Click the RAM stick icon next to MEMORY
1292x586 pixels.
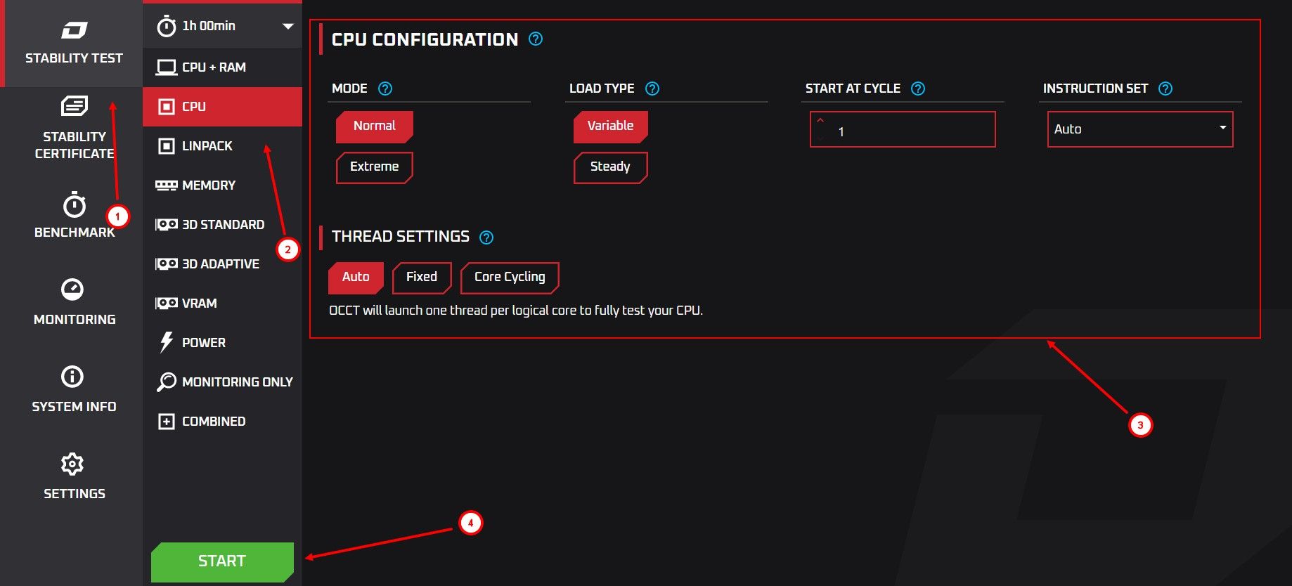[167, 185]
